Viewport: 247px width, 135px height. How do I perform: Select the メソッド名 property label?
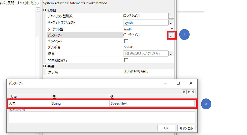pyautogui.click(x=54, y=47)
